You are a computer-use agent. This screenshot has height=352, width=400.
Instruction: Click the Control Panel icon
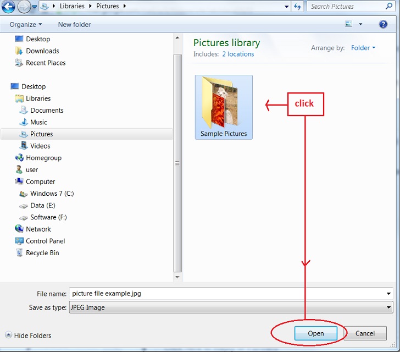coord(19,241)
